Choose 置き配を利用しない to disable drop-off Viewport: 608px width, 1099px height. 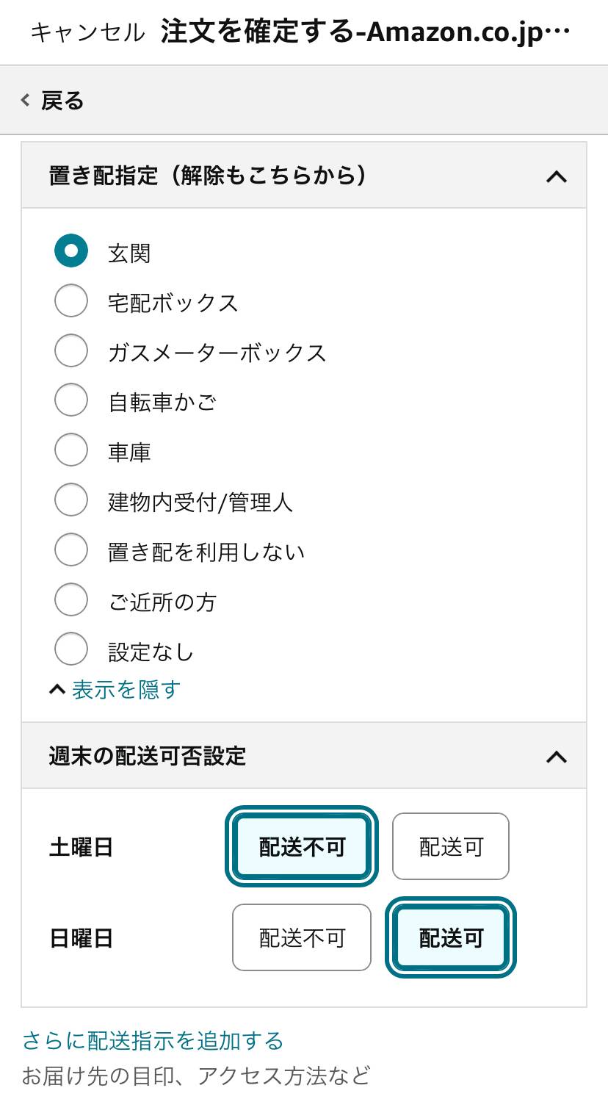[70, 550]
